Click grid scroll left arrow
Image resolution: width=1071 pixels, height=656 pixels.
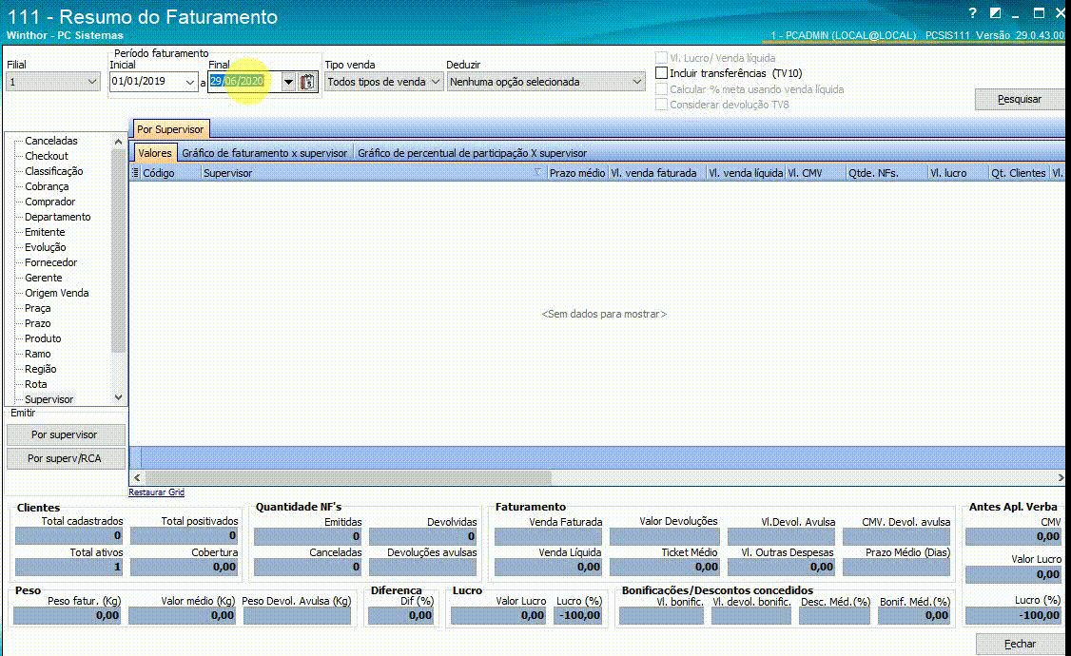tap(137, 477)
